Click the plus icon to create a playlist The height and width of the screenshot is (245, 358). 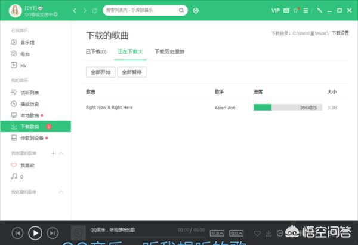[x=53, y=154]
